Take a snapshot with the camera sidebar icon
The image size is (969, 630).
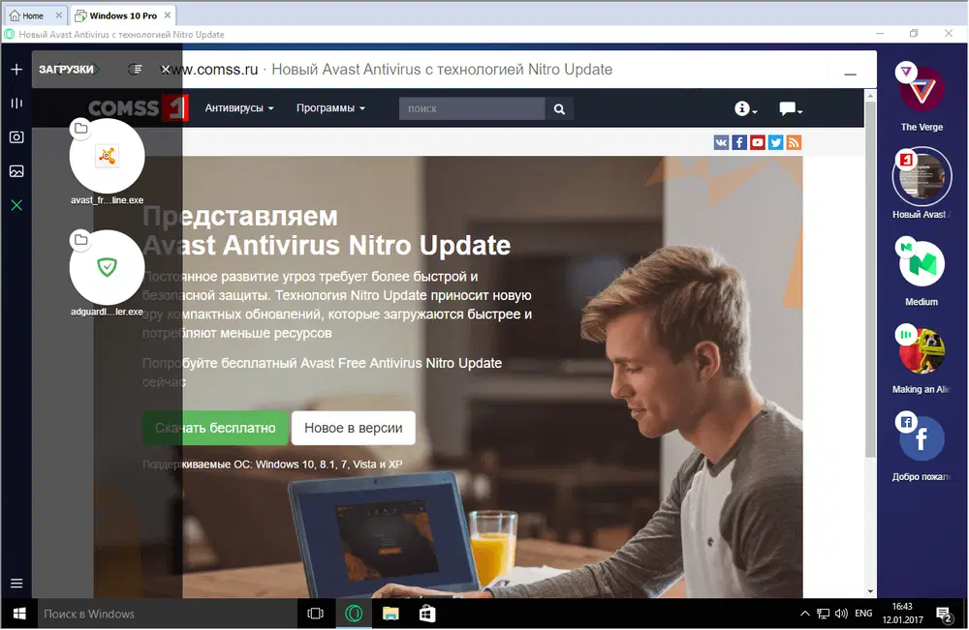[16, 137]
